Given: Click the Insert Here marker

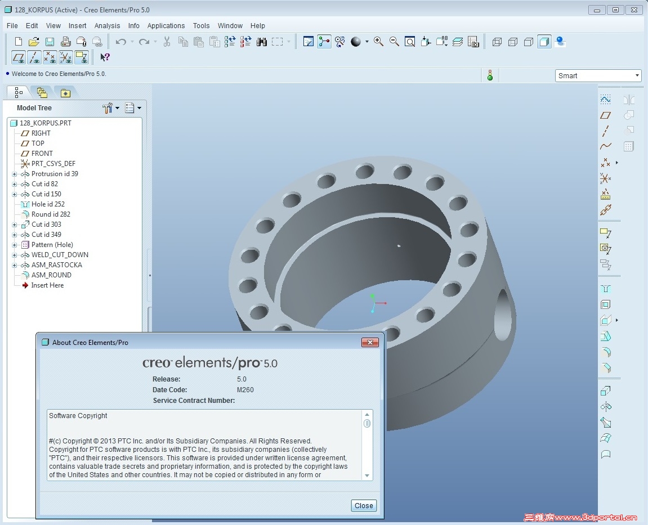Looking at the screenshot, I should (47, 285).
